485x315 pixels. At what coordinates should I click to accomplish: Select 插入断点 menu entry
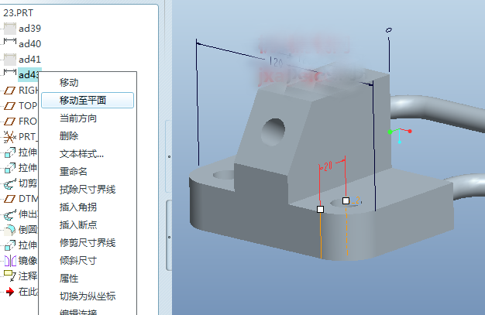(78, 224)
